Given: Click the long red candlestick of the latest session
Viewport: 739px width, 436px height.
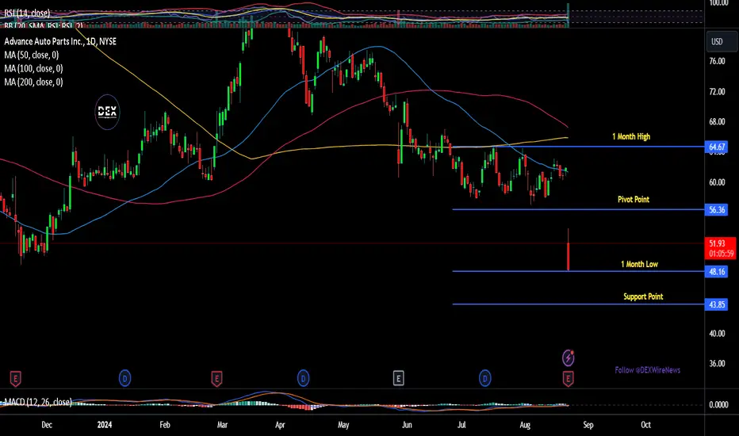Looking at the screenshot, I should pyautogui.click(x=569, y=256).
